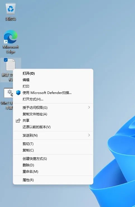Click the share arrow icon beside 共享
The image size is (135, 207).
18,120
